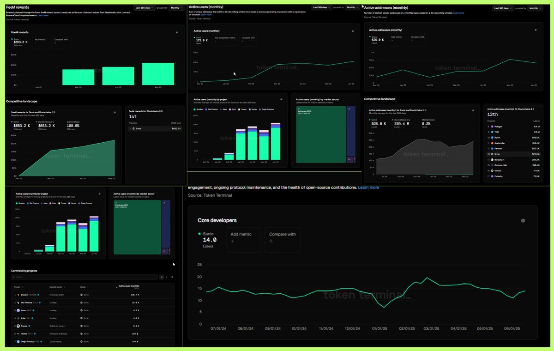The image size is (554, 351).
Task: Select Sonic row ranked 13 in Blockchains list
Action: (x=512, y=154)
